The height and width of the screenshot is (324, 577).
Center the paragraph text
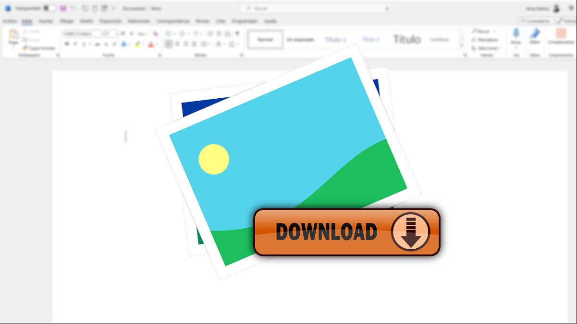pyautogui.click(x=177, y=44)
